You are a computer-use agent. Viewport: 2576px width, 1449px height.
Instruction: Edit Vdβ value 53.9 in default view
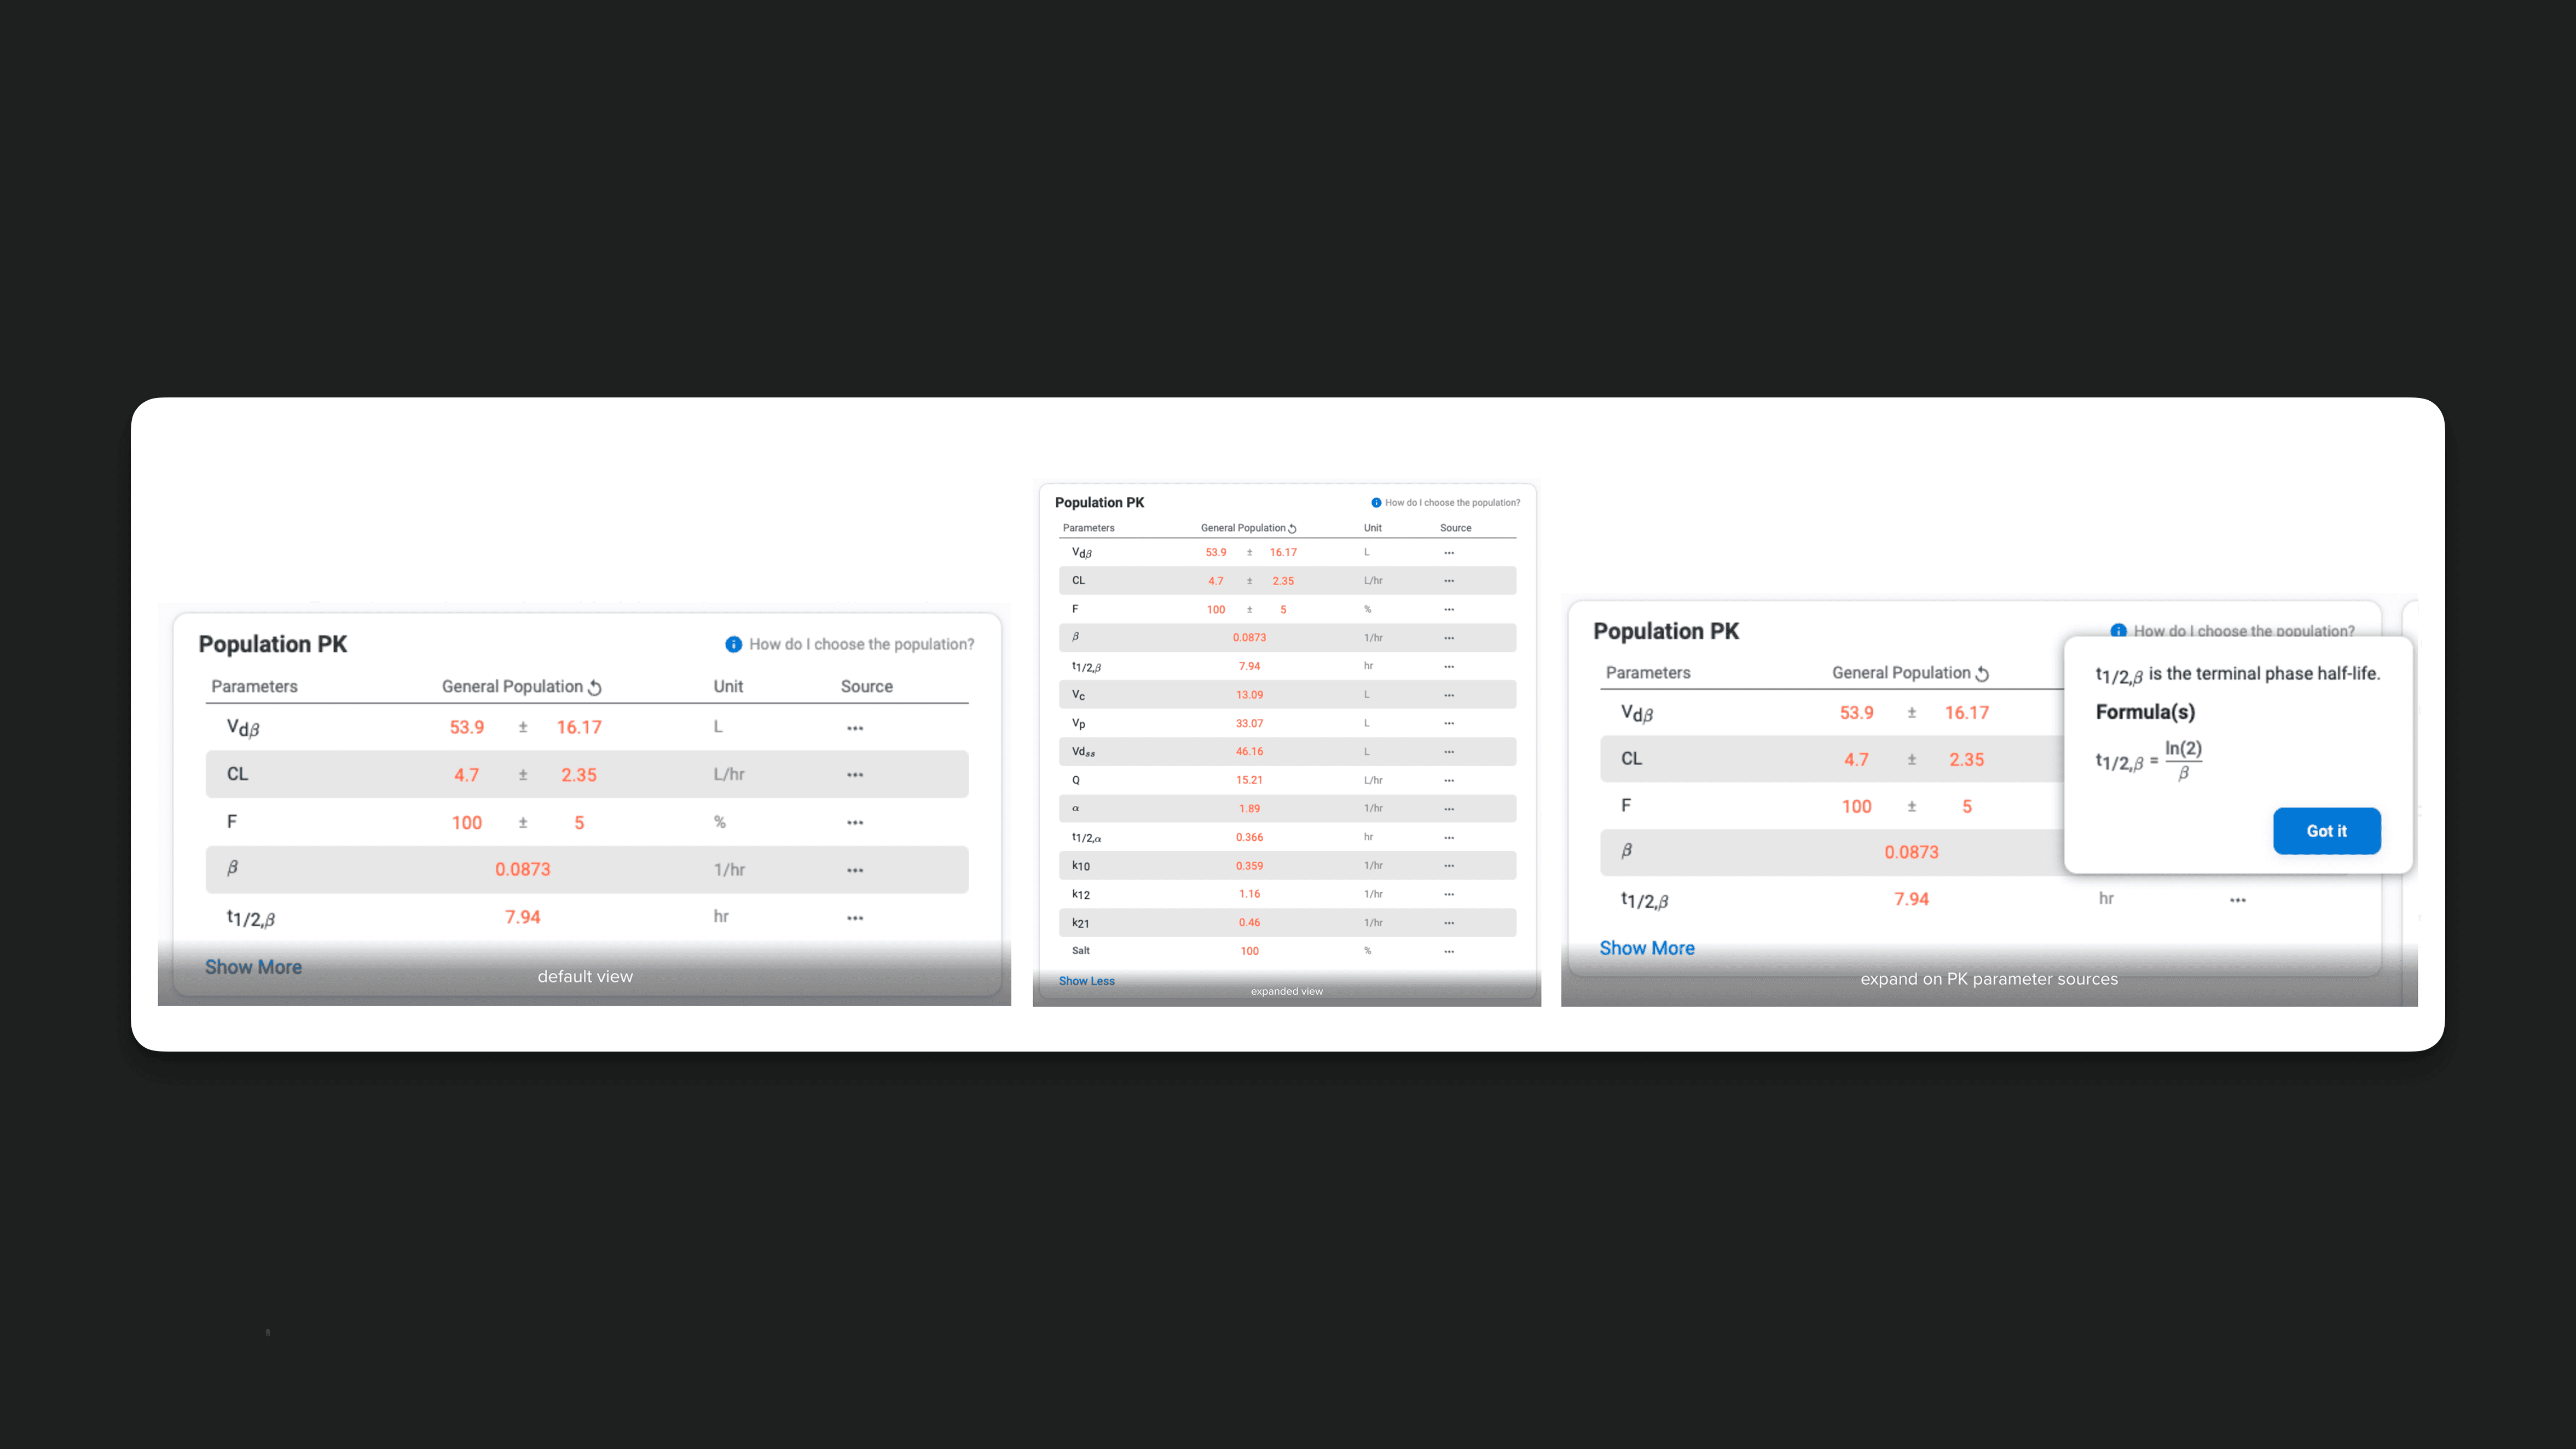[x=467, y=727]
